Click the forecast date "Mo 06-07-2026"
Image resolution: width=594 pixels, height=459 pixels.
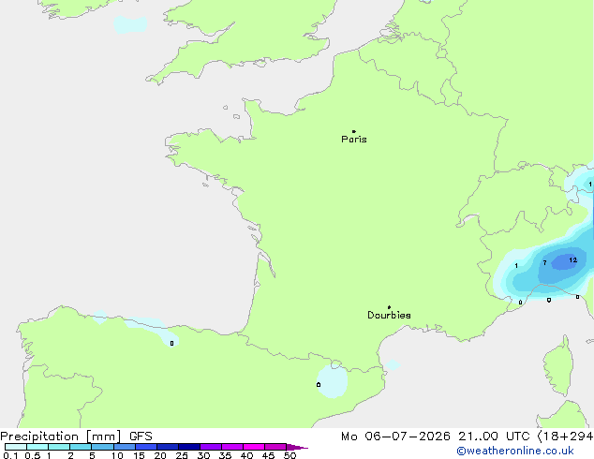pyautogui.click(x=395, y=437)
